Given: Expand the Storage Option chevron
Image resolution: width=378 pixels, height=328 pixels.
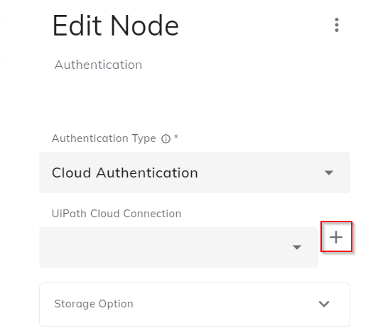Looking at the screenshot, I should pyautogui.click(x=324, y=304).
